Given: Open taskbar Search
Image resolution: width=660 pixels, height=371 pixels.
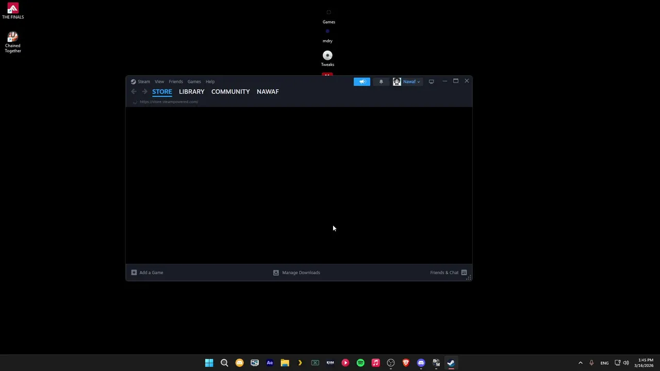Looking at the screenshot, I should pos(224,363).
